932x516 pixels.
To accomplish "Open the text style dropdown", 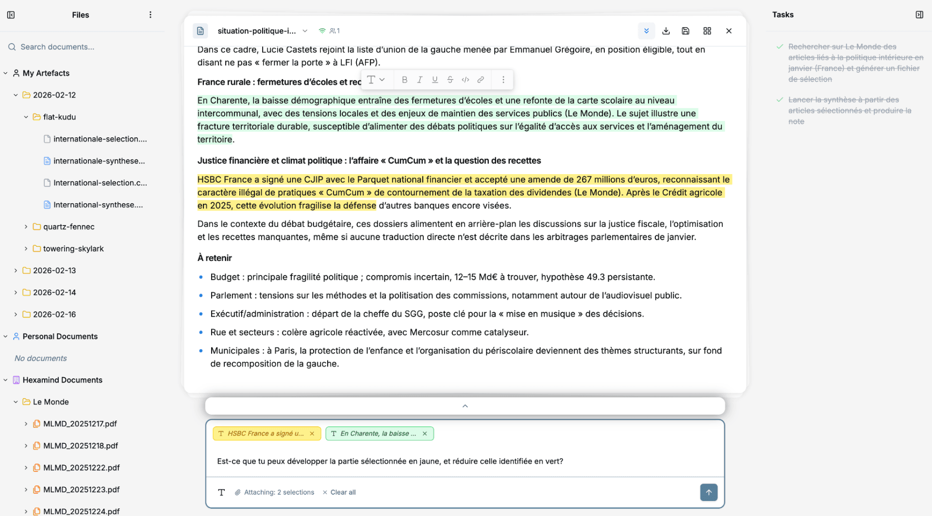I will coord(376,80).
